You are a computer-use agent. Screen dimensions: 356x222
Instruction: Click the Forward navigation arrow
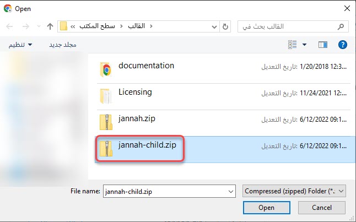pyautogui.click(x=25, y=26)
